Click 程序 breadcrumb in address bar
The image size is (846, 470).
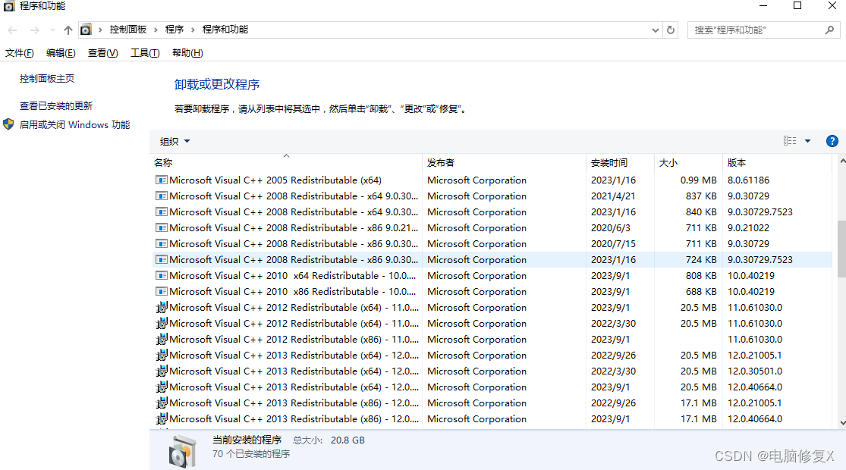[175, 30]
